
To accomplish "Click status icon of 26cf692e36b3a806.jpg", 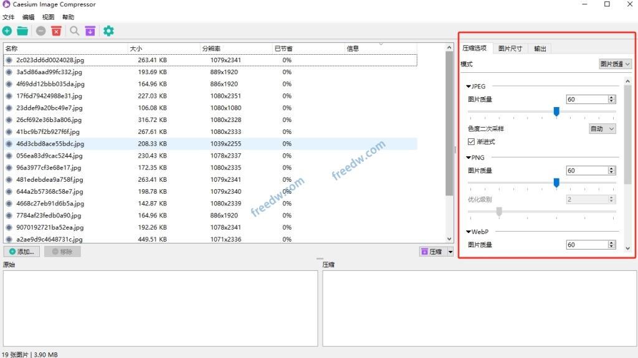I will (x=9, y=120).
